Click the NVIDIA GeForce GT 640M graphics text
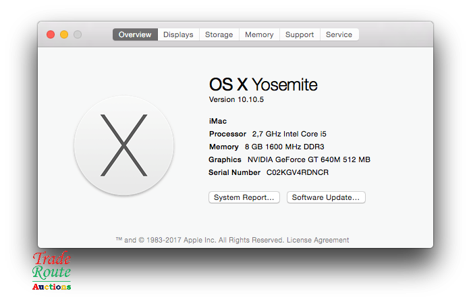Viewport: 471px width, 302px height. (308, 159)
